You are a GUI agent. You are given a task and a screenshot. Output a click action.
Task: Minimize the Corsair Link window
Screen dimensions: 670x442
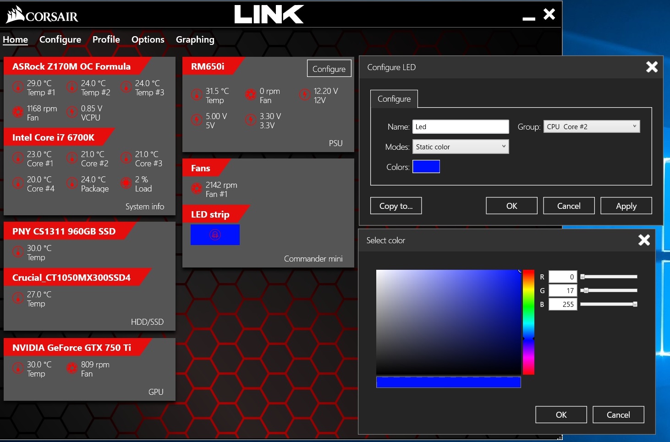(529, 18)
